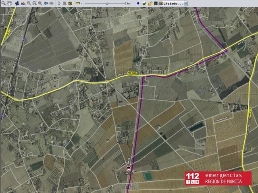Image resolution: width=258 pixels, height=193 pixels.
Task: Select the magnifier search tool
Action: tap(4, 3)
